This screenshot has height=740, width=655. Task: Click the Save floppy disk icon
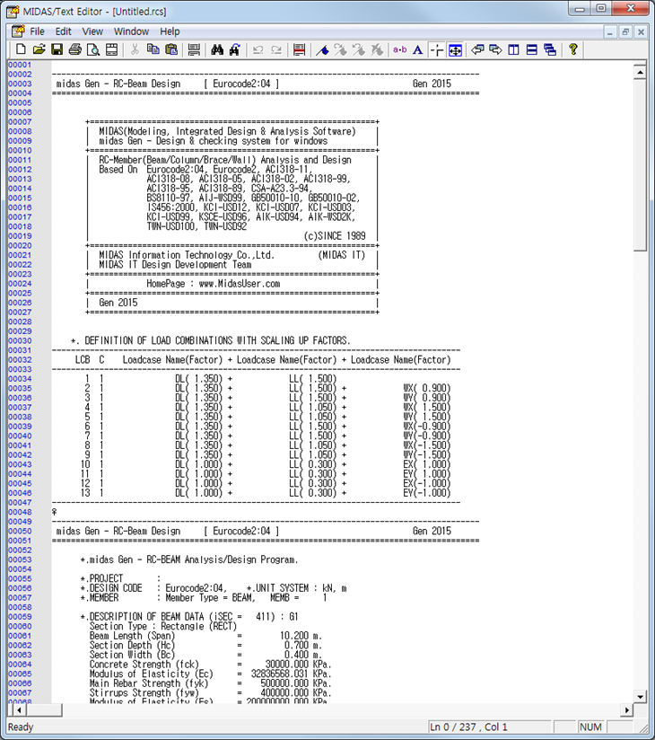pyautogui.click(x=57, y=49)
